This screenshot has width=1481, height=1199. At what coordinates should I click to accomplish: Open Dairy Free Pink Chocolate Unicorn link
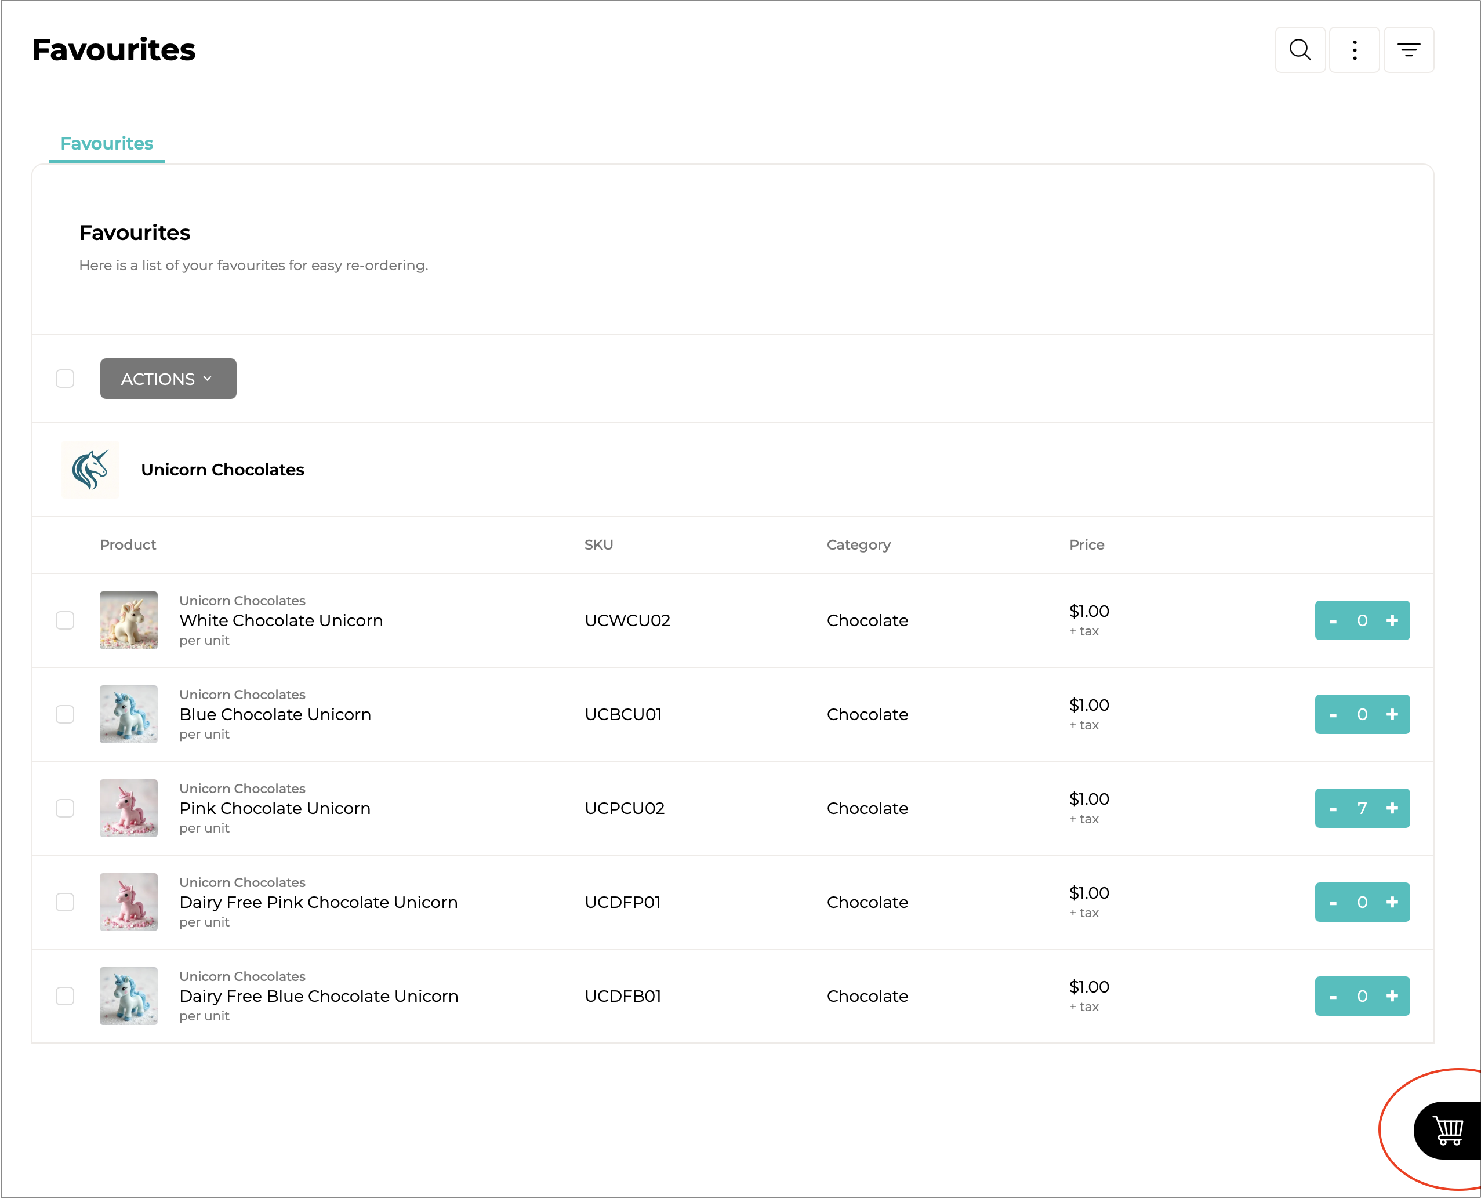tap(318, 902)
